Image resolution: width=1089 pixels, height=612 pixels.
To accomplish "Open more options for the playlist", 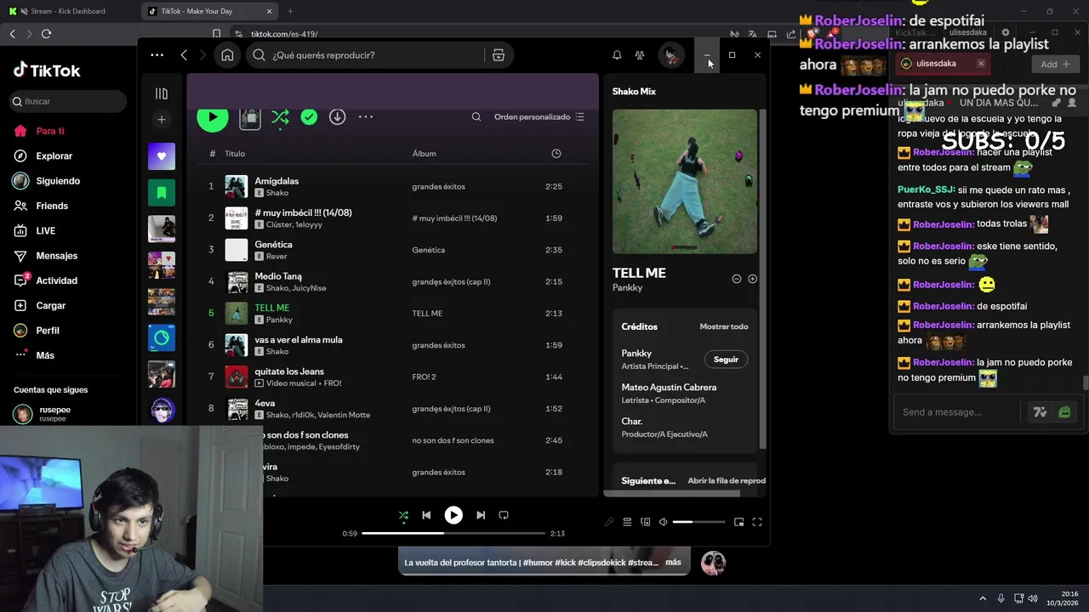I will [x=366, y=117].
